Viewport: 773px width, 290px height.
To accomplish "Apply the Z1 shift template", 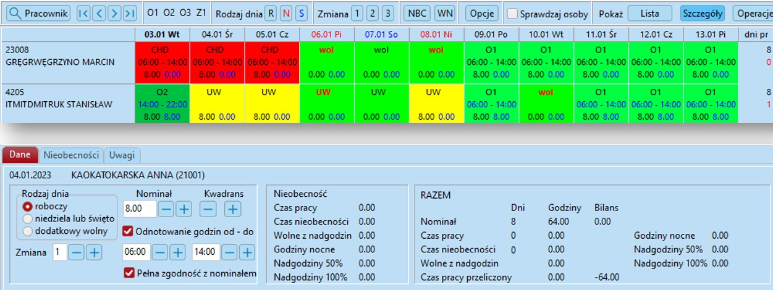I will (x=201, y=13).
